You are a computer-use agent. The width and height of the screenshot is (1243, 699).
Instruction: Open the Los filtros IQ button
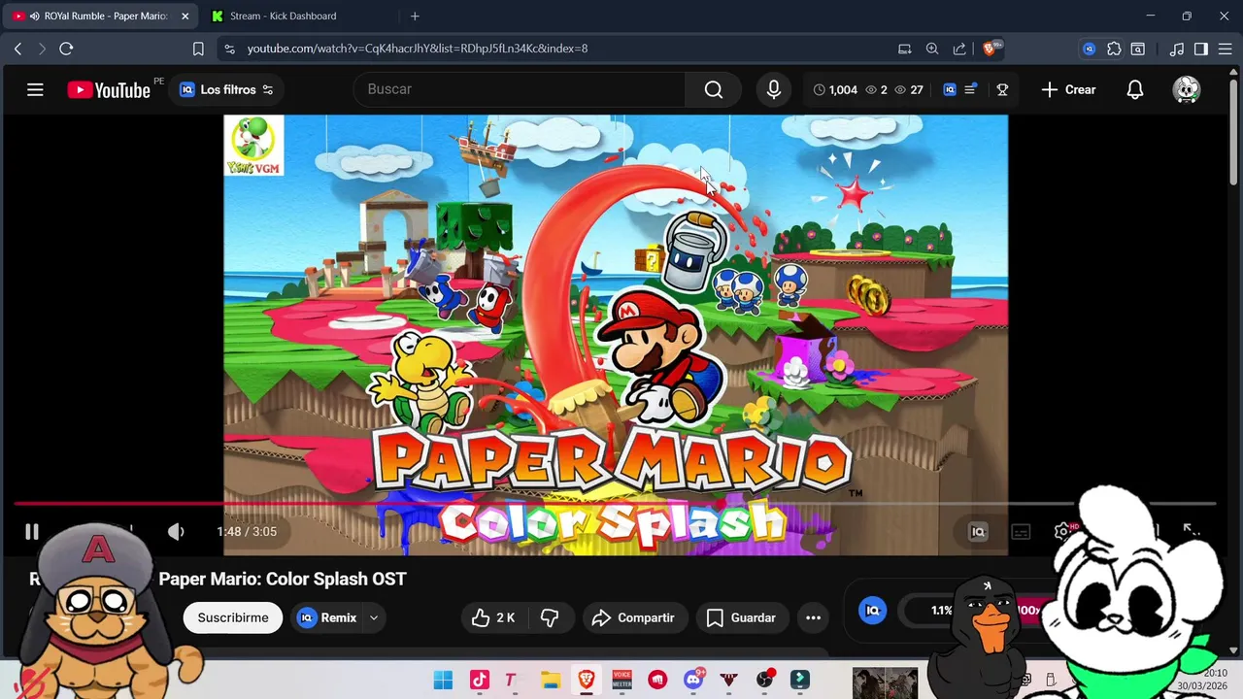point(226,89)
